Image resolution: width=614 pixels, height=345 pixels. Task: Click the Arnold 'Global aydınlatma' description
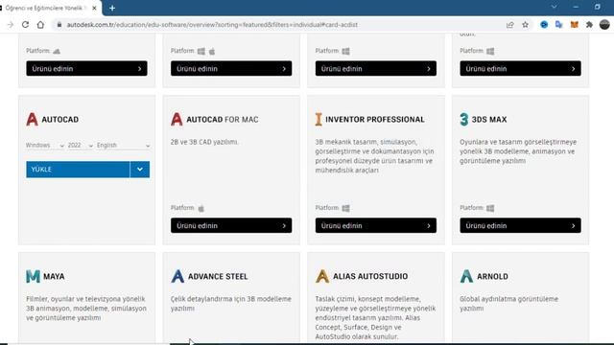(509, 304)
